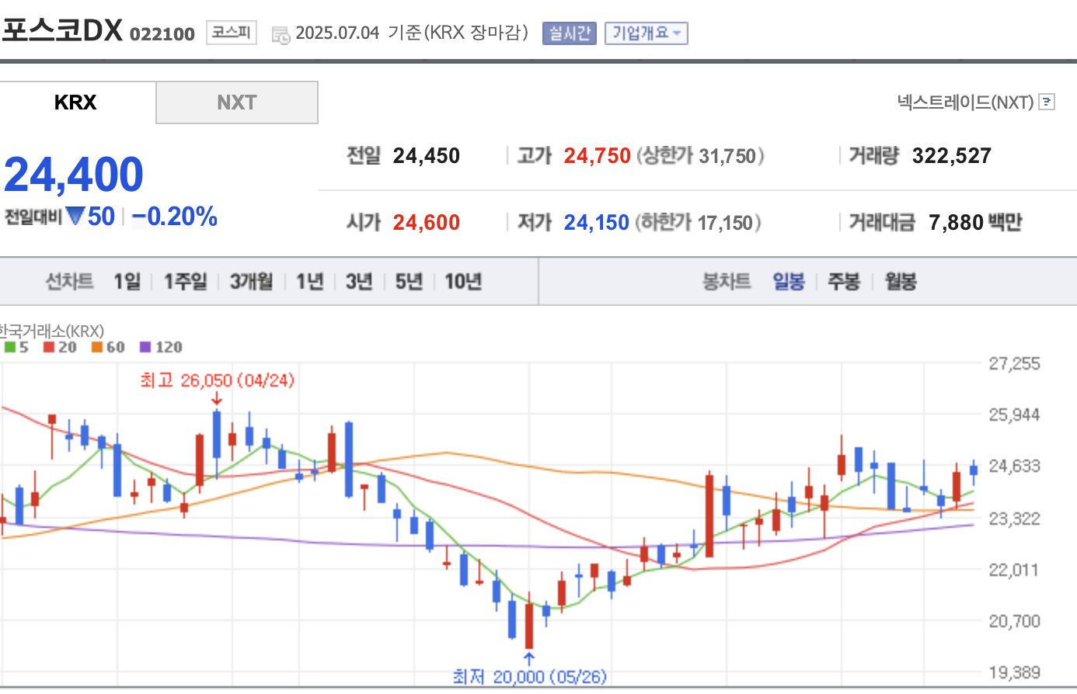The height and width of the screenshot is (694, 1077).
Task: Click the stock code 022100
Action: point(162,34)
